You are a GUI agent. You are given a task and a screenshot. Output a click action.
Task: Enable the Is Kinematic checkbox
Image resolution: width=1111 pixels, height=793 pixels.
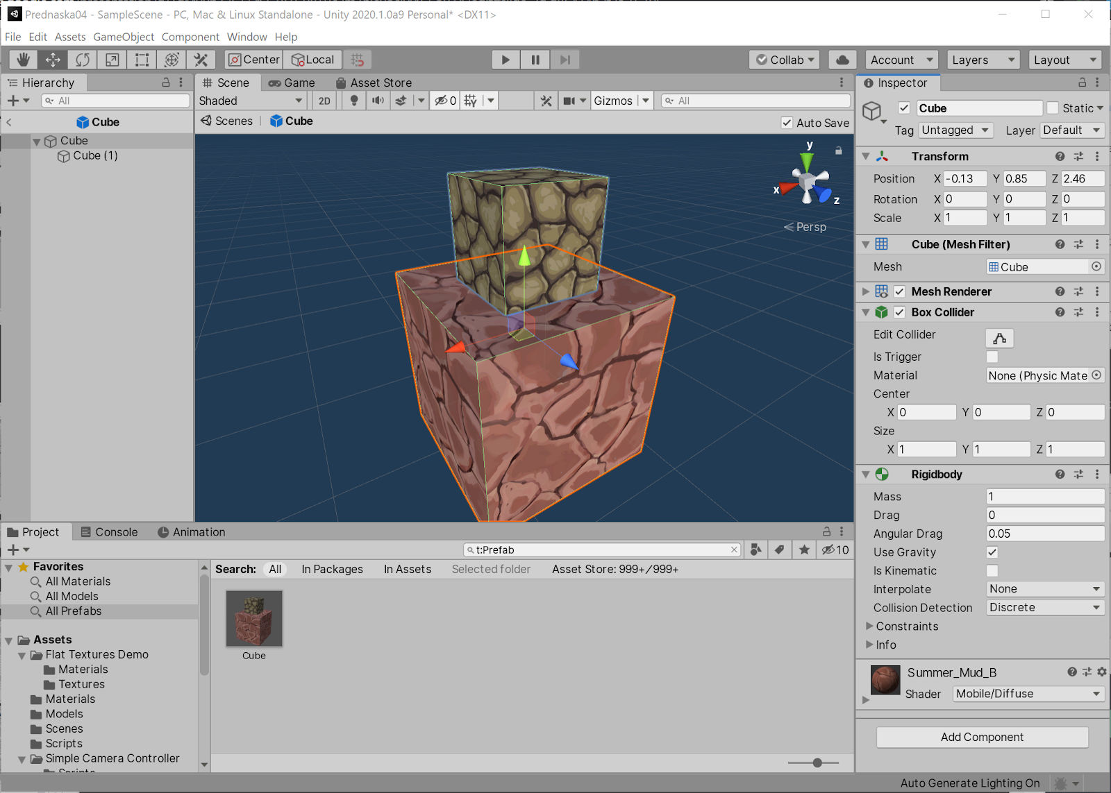992,570
